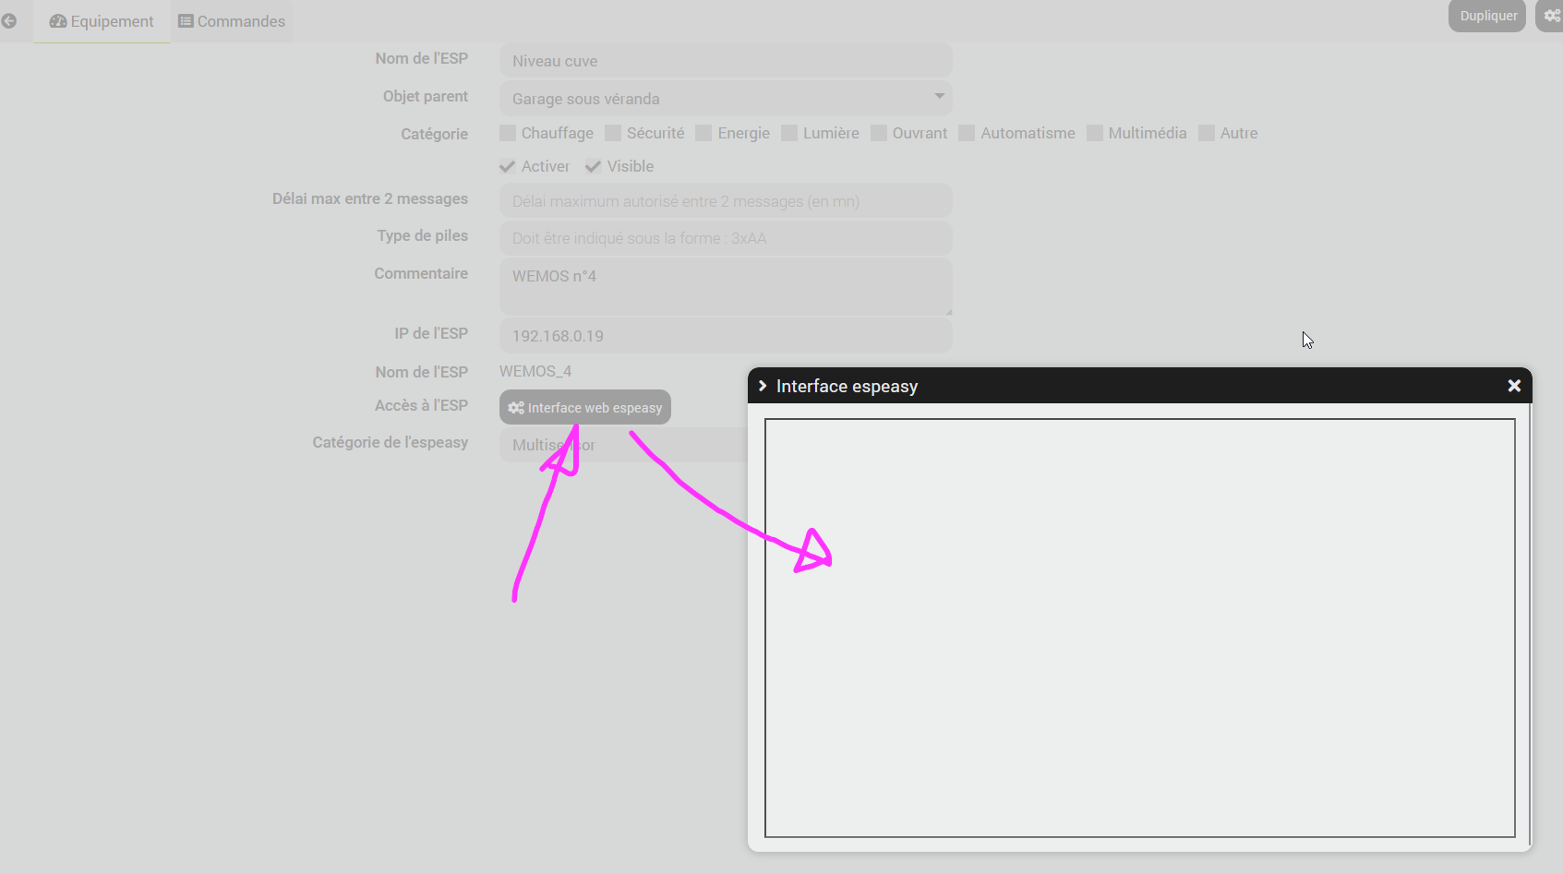Open the advanced configuration gears icon
Viewport: 1563px width, 874px height.
[x=1551, y=16]
